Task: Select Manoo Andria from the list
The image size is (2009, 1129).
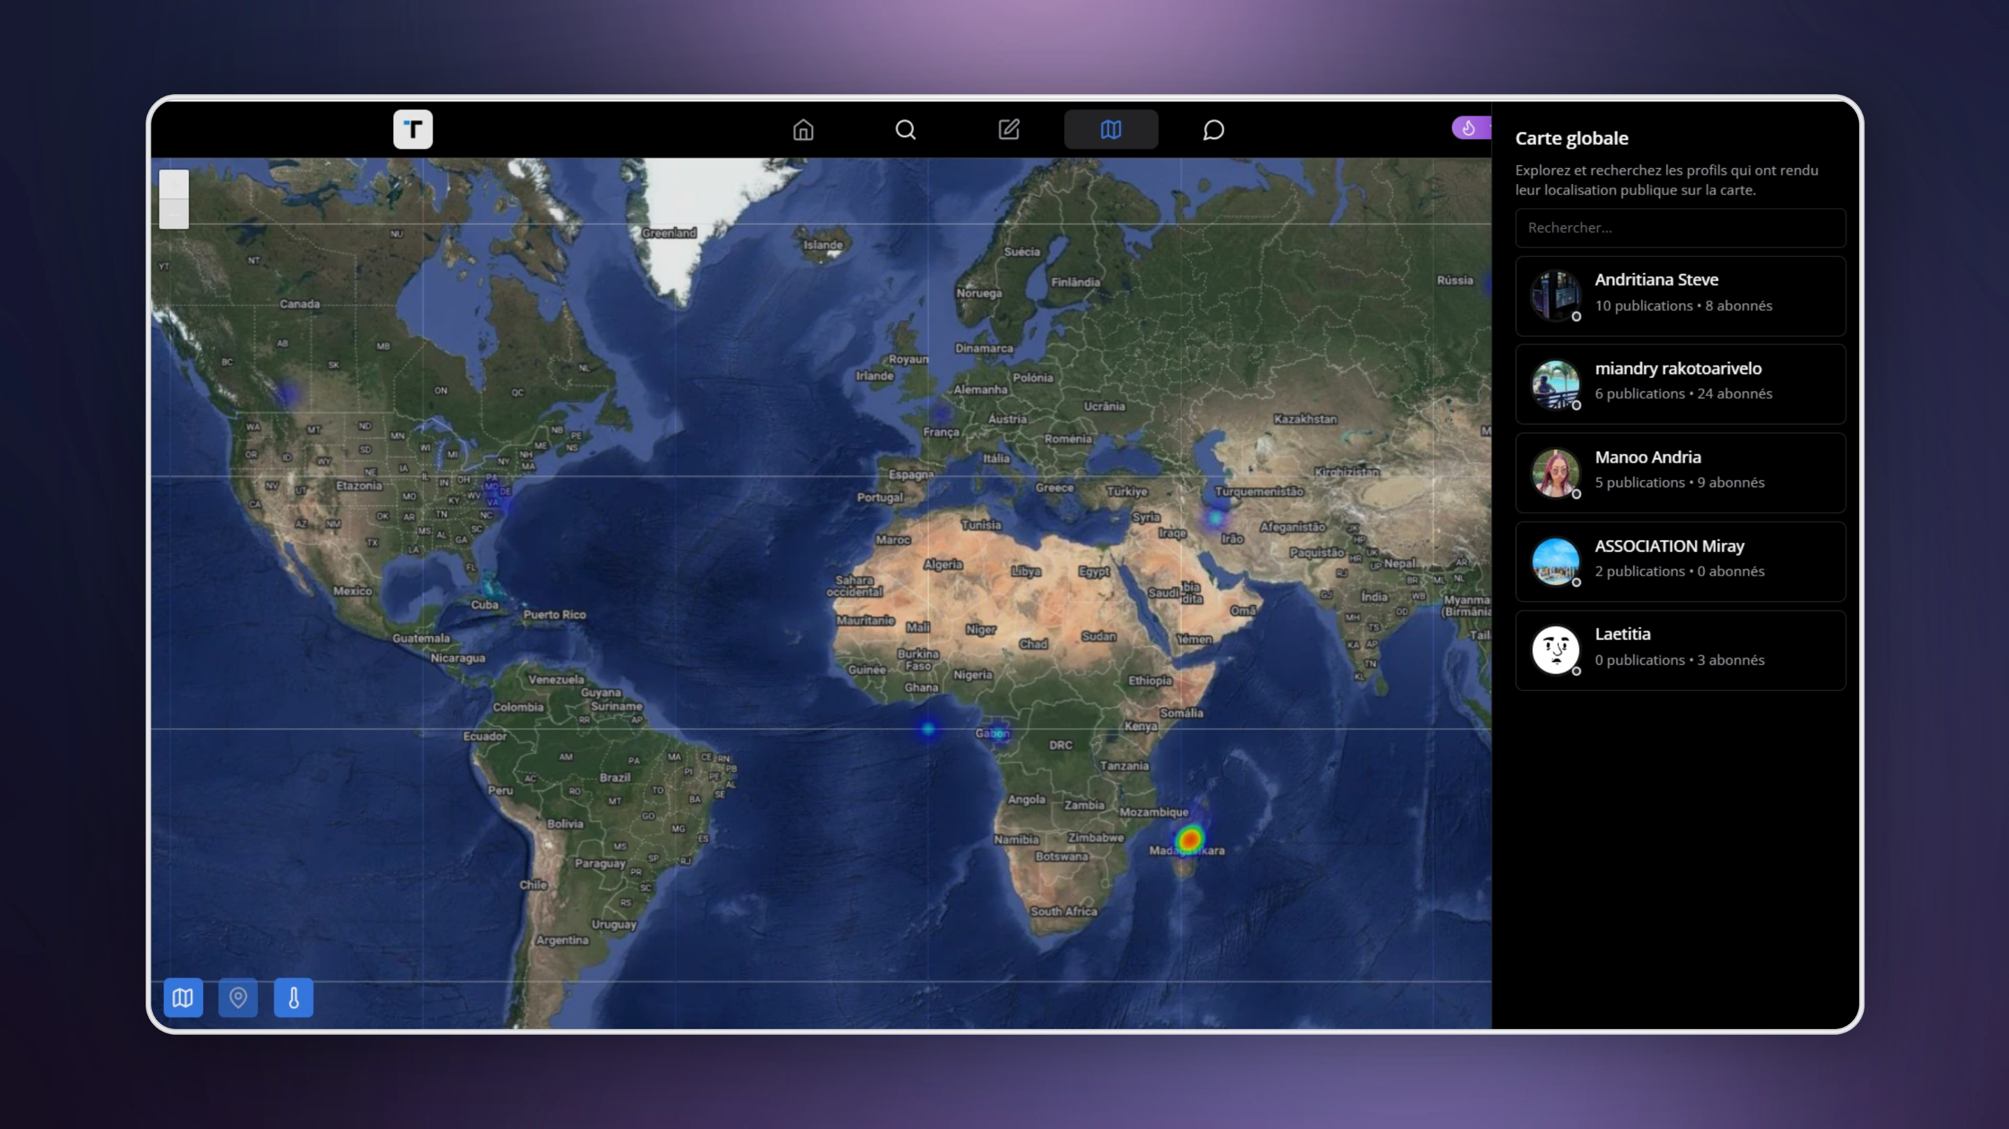Action: [x=1680, y=472]
